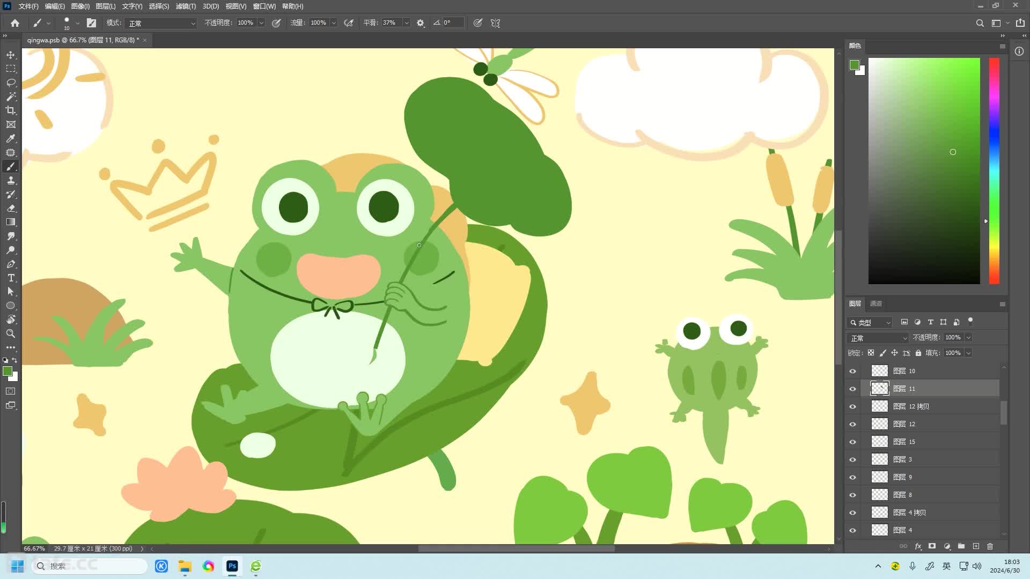Create new group folder icon
The image size is (1030, 579).
[961, 546]
